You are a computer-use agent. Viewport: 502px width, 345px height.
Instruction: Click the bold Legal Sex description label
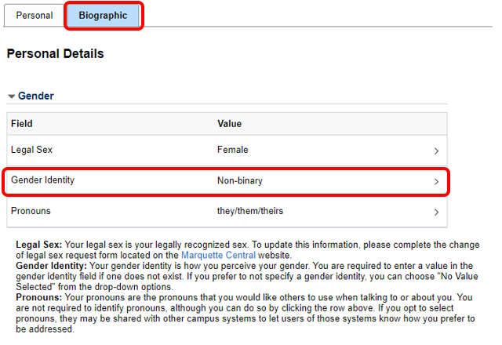click(x=39, y=245)
